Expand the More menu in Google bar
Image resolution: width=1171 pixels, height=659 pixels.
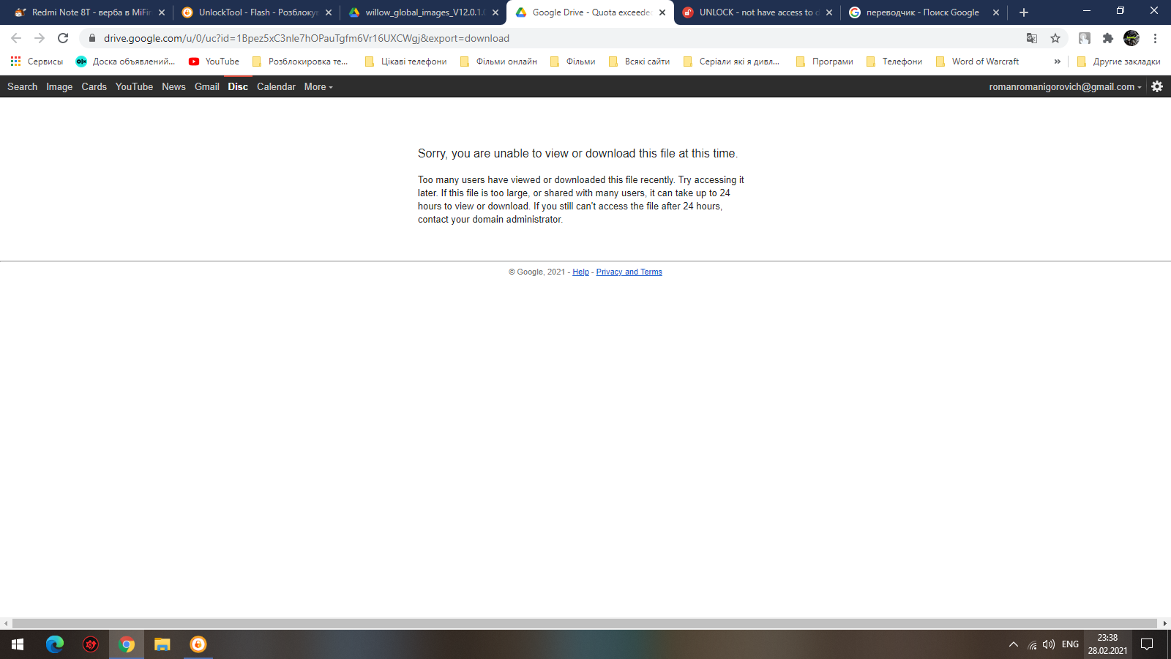pyautogui.click(x=318, y=86)
